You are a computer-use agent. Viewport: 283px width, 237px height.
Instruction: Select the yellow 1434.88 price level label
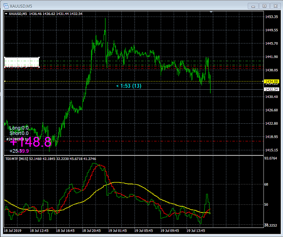[271, 82]
